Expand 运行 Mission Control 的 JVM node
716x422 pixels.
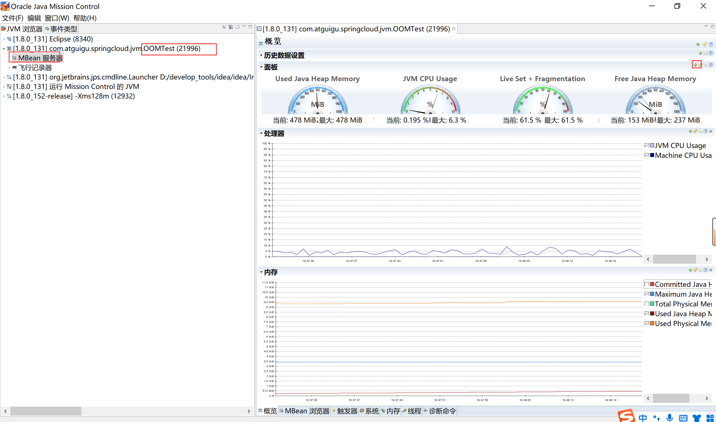click(4, 87)
